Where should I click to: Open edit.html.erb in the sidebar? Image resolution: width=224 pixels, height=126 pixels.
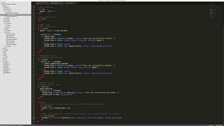pos(11,36)
